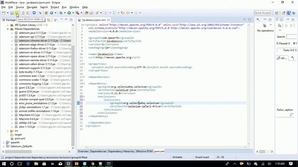Open the Run configurations dropdown arrow
This screenshot has height=167, width=298.
click(x=73, y=13)
